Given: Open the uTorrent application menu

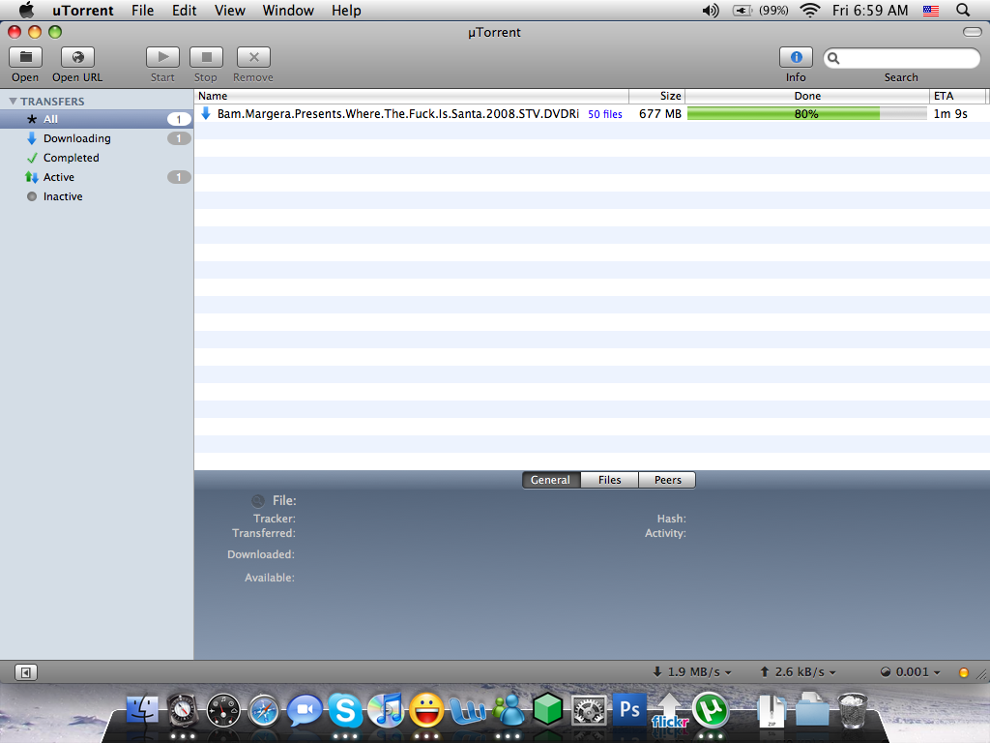Looking at the screenshot, I should coord(83,11).
